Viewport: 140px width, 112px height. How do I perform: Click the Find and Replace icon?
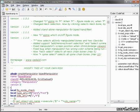coord(60,9)
